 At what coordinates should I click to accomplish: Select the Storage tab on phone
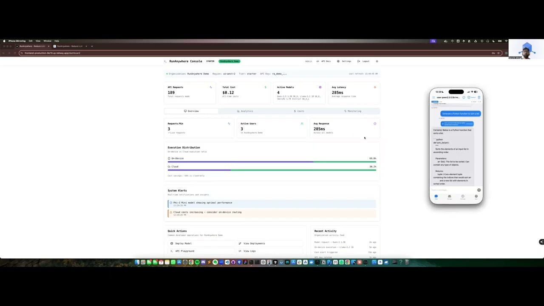[449, 197]
